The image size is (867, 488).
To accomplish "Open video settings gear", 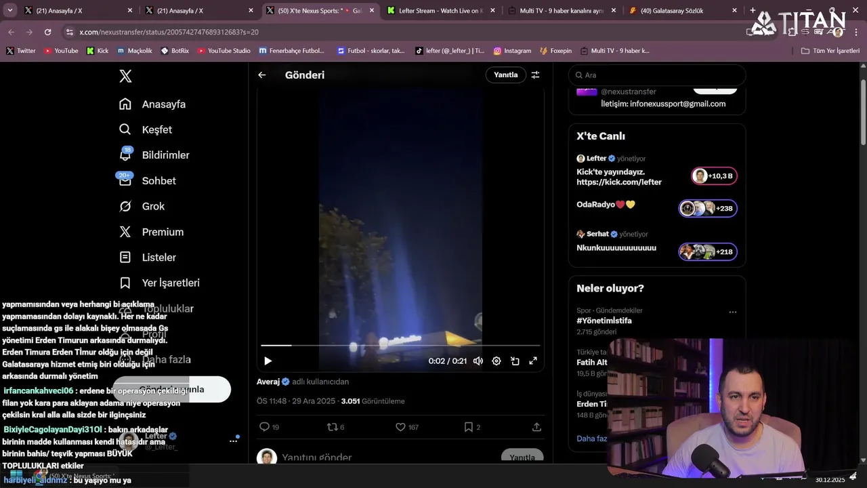I will (496, 361).
